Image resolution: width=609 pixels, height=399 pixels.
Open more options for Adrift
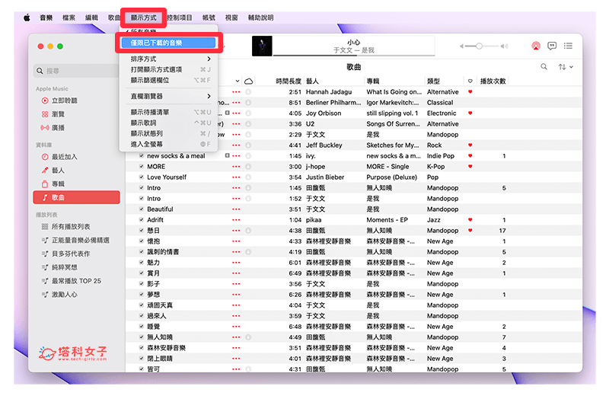click(x=236, y=220)
